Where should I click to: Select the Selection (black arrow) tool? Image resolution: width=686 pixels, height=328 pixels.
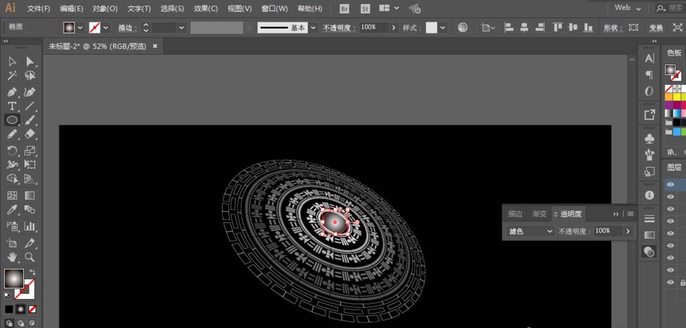coord(12,62)
